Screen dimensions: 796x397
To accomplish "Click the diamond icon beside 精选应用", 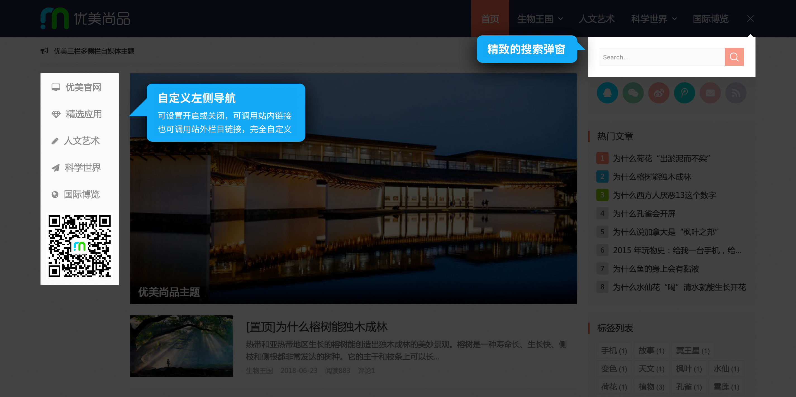I will 56,114.
